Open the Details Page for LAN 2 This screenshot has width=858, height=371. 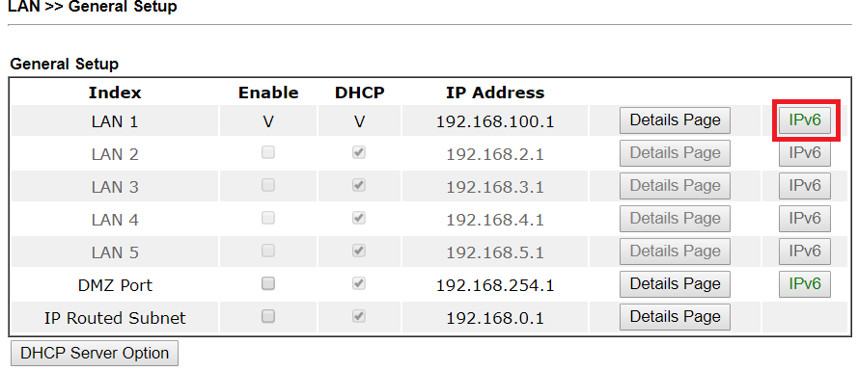(675, 153)
